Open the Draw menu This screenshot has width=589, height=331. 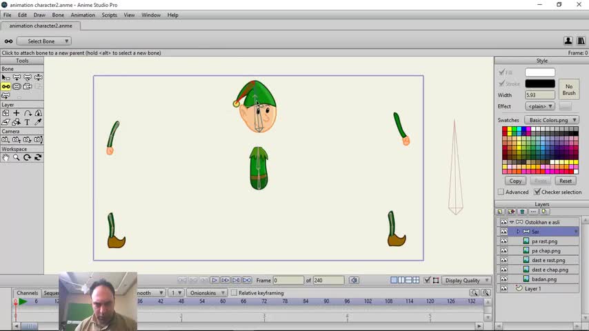point(39,15)
